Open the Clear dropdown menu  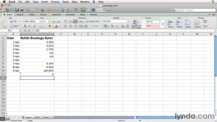(x=19, y=26)
